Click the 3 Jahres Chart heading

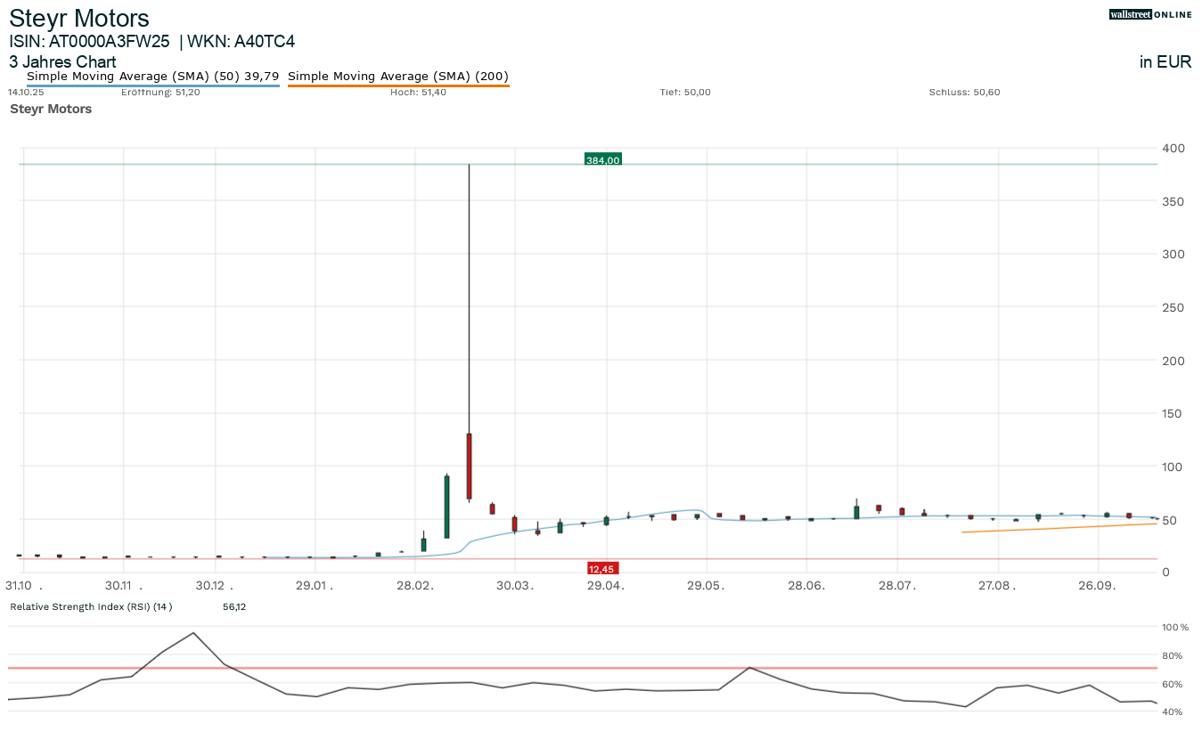tap(62, 61)
